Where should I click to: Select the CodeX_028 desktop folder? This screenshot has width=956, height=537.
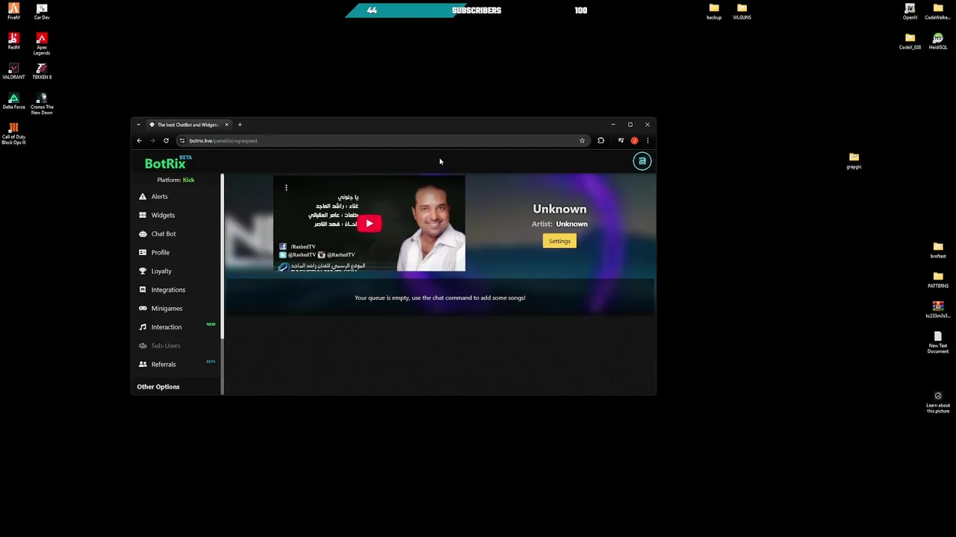[x=910, y=42]
